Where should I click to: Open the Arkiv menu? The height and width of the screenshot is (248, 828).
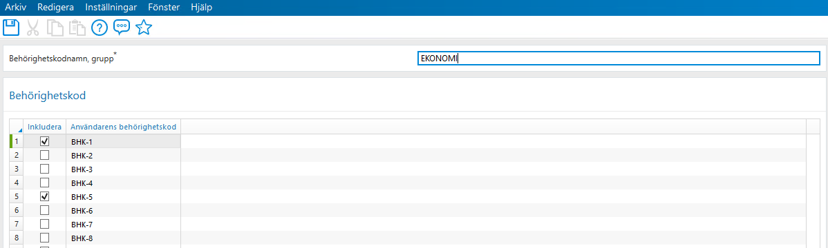(x=16, y=8)
